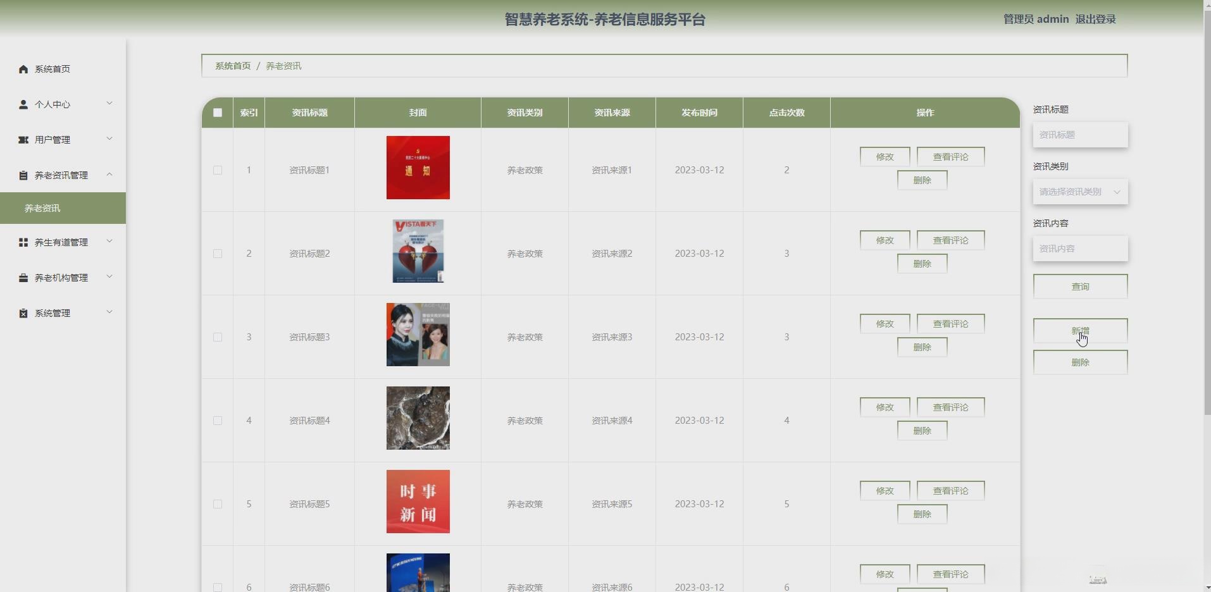Click 查看评论 for 资讯标题3
This screenshot has height=592, width=1211.
click(x=950, y=324)
